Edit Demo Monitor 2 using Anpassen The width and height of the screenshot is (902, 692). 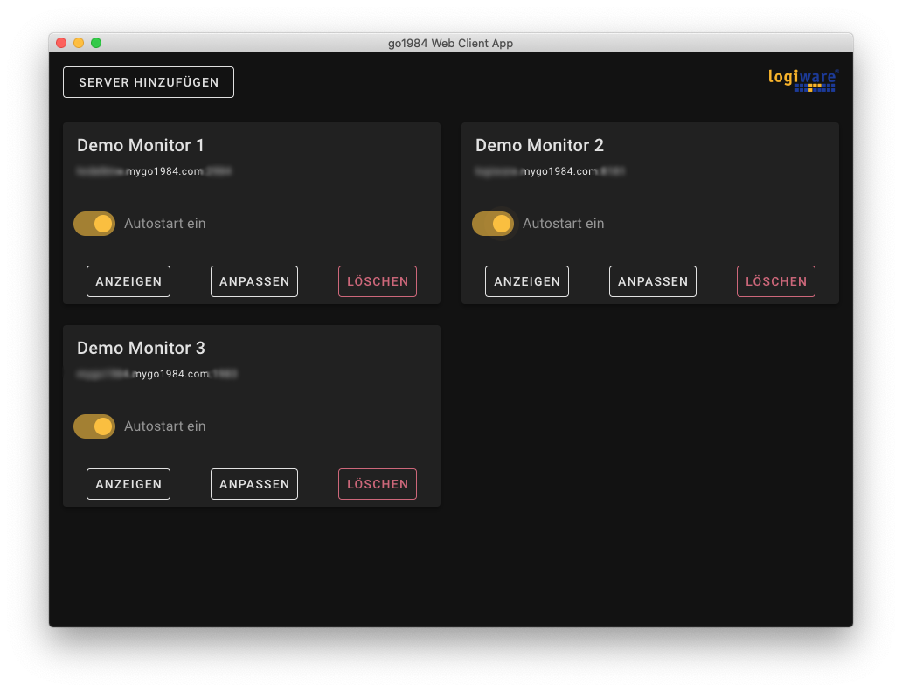(x=653, y=281)
